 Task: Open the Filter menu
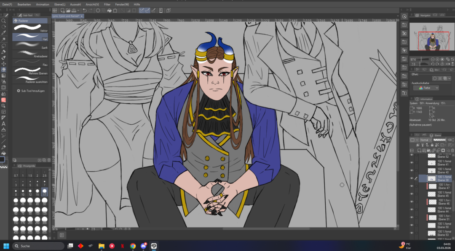coord(107,4)
